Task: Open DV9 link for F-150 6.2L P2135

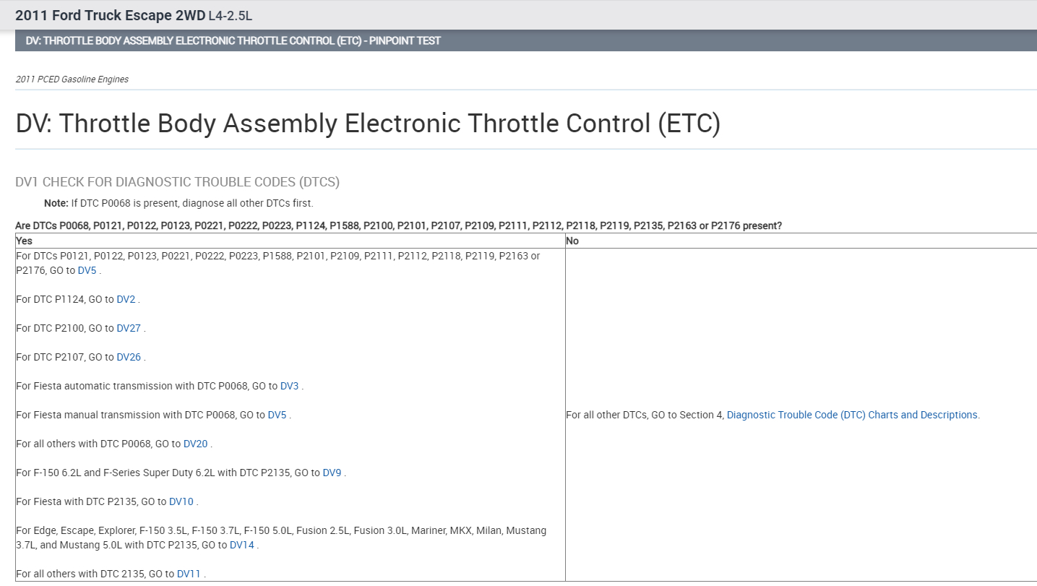Action: (x=332, y=473)
